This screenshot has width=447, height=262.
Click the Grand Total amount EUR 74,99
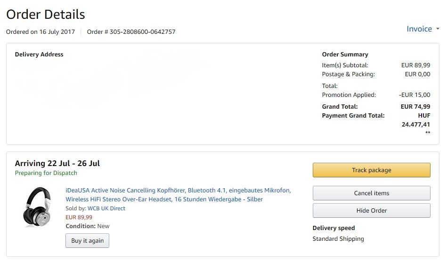point(415,107)
